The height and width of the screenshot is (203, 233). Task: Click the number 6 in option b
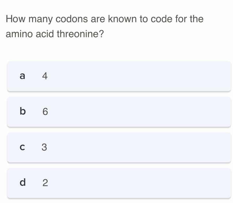pos(45,112)
